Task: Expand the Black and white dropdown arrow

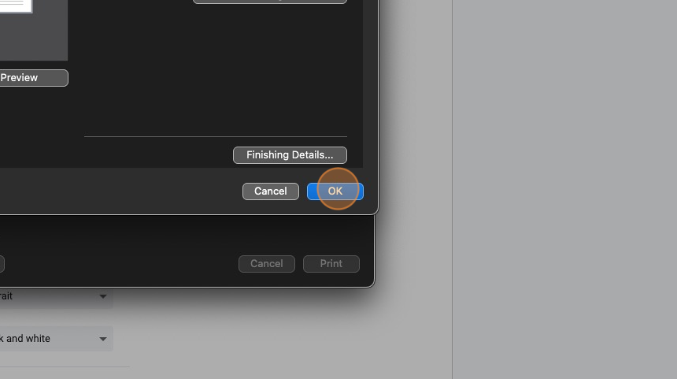Action: [103, 339]
